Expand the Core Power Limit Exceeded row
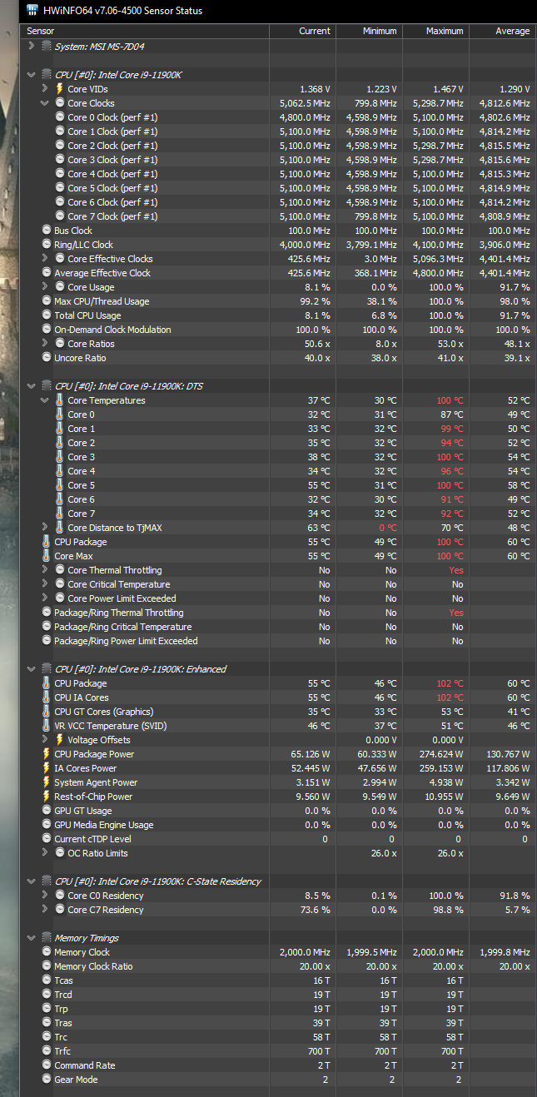Viewport: 537px width, 1097px height. coord(45,598)
